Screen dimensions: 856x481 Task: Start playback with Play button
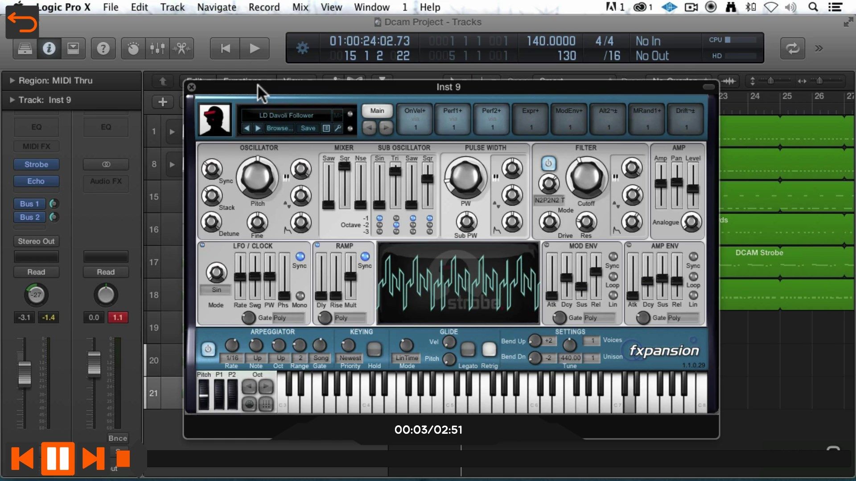pos(255,48)
